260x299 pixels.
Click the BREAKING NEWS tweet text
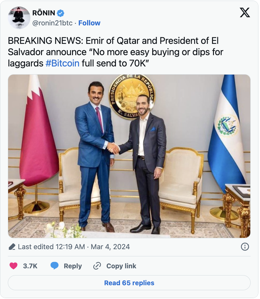click(113, 41)
